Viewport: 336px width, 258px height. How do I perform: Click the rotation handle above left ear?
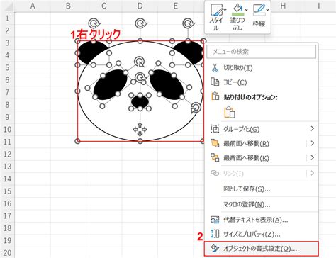[x=94, y=23]
